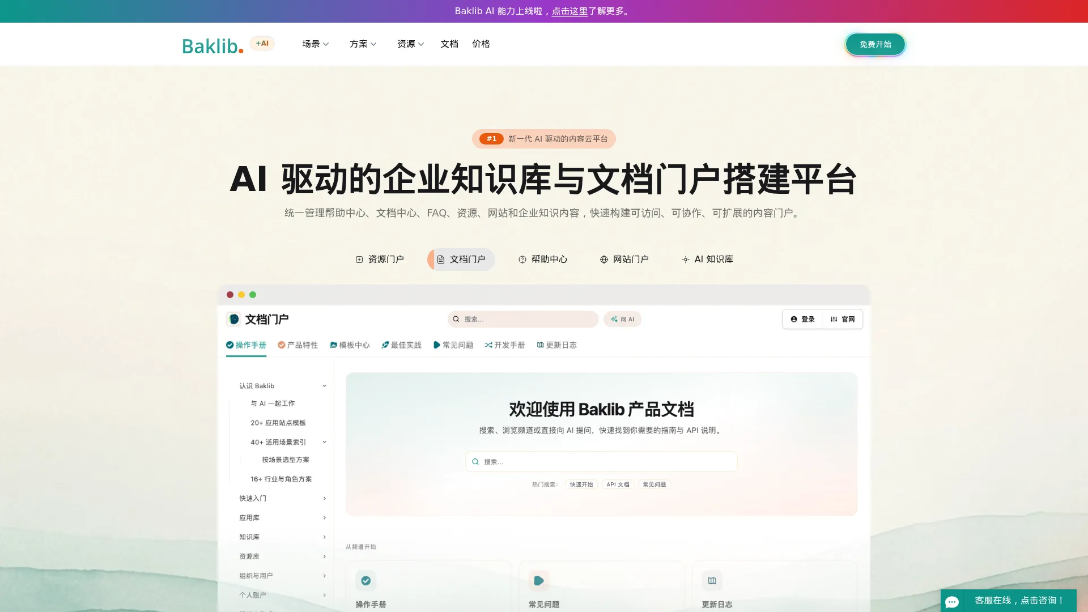1088x612 pixels.
Task: Open the 方案 dropdown menu
Action: [363, 44]
